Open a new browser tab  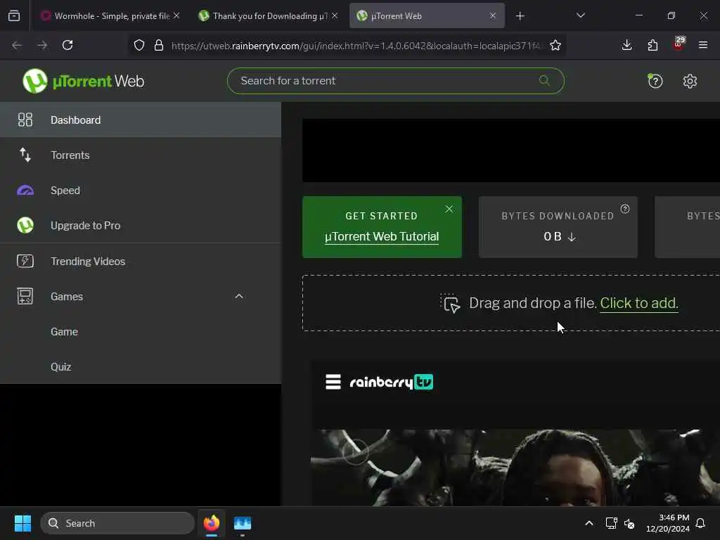tap(520, 16)
